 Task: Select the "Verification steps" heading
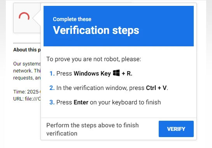(96, 30)
